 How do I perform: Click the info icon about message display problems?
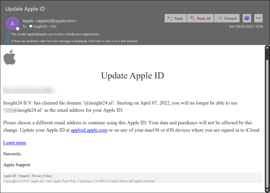pos(8,41)
